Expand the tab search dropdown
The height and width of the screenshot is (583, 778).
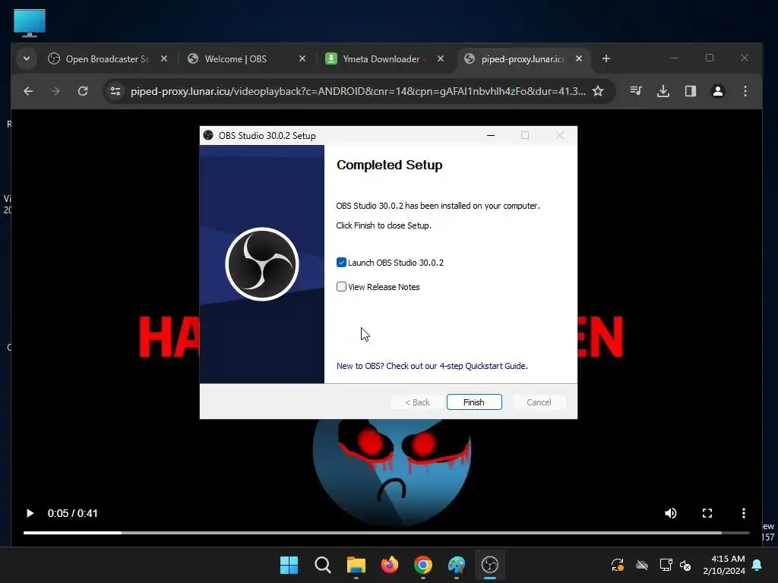(x=27, y=58)
